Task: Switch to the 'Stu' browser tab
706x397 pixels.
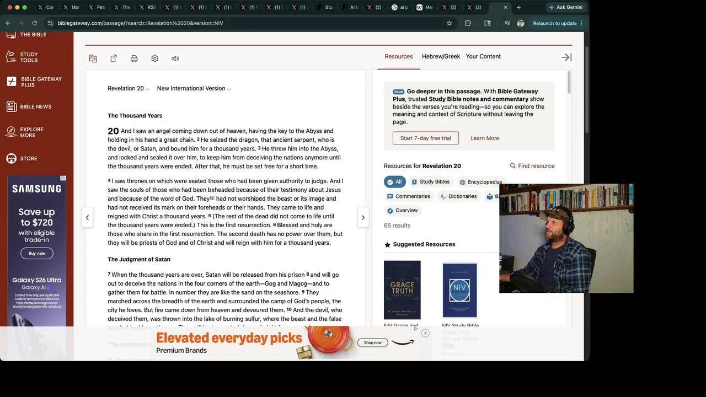Action: [x=325, y=7]
